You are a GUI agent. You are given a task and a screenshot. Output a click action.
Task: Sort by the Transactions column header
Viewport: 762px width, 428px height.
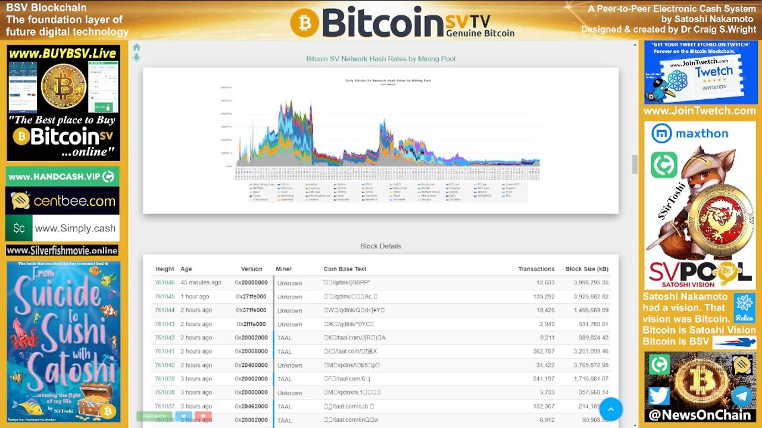[x=536, y=269]
